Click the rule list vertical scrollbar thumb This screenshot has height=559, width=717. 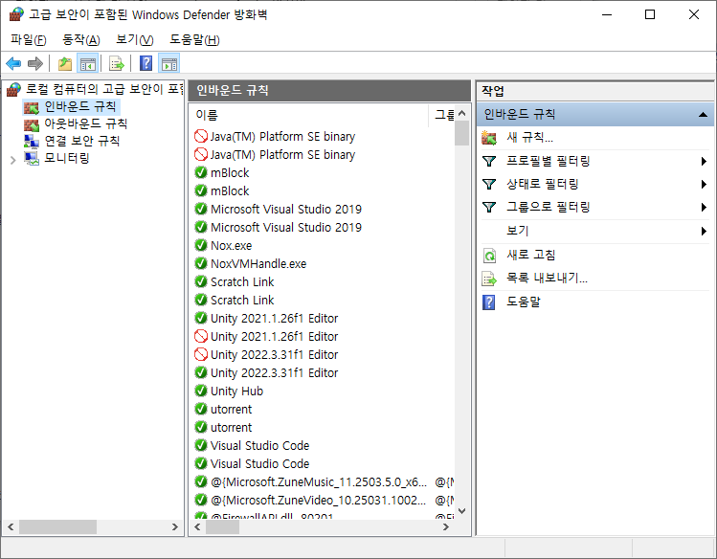pos(461,132)
